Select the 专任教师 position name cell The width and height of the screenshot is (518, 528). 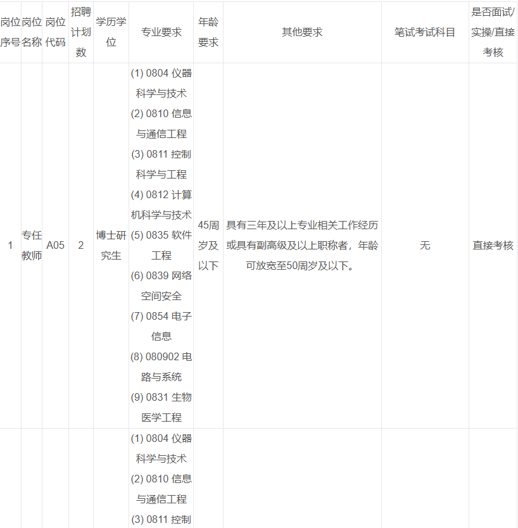(32, 246)
